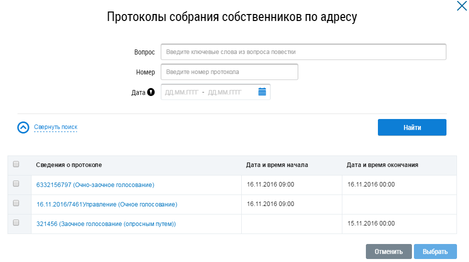Open the 16.11.2016/7461Управление protocol link
469x262 pixels.
tap(107, 204)
